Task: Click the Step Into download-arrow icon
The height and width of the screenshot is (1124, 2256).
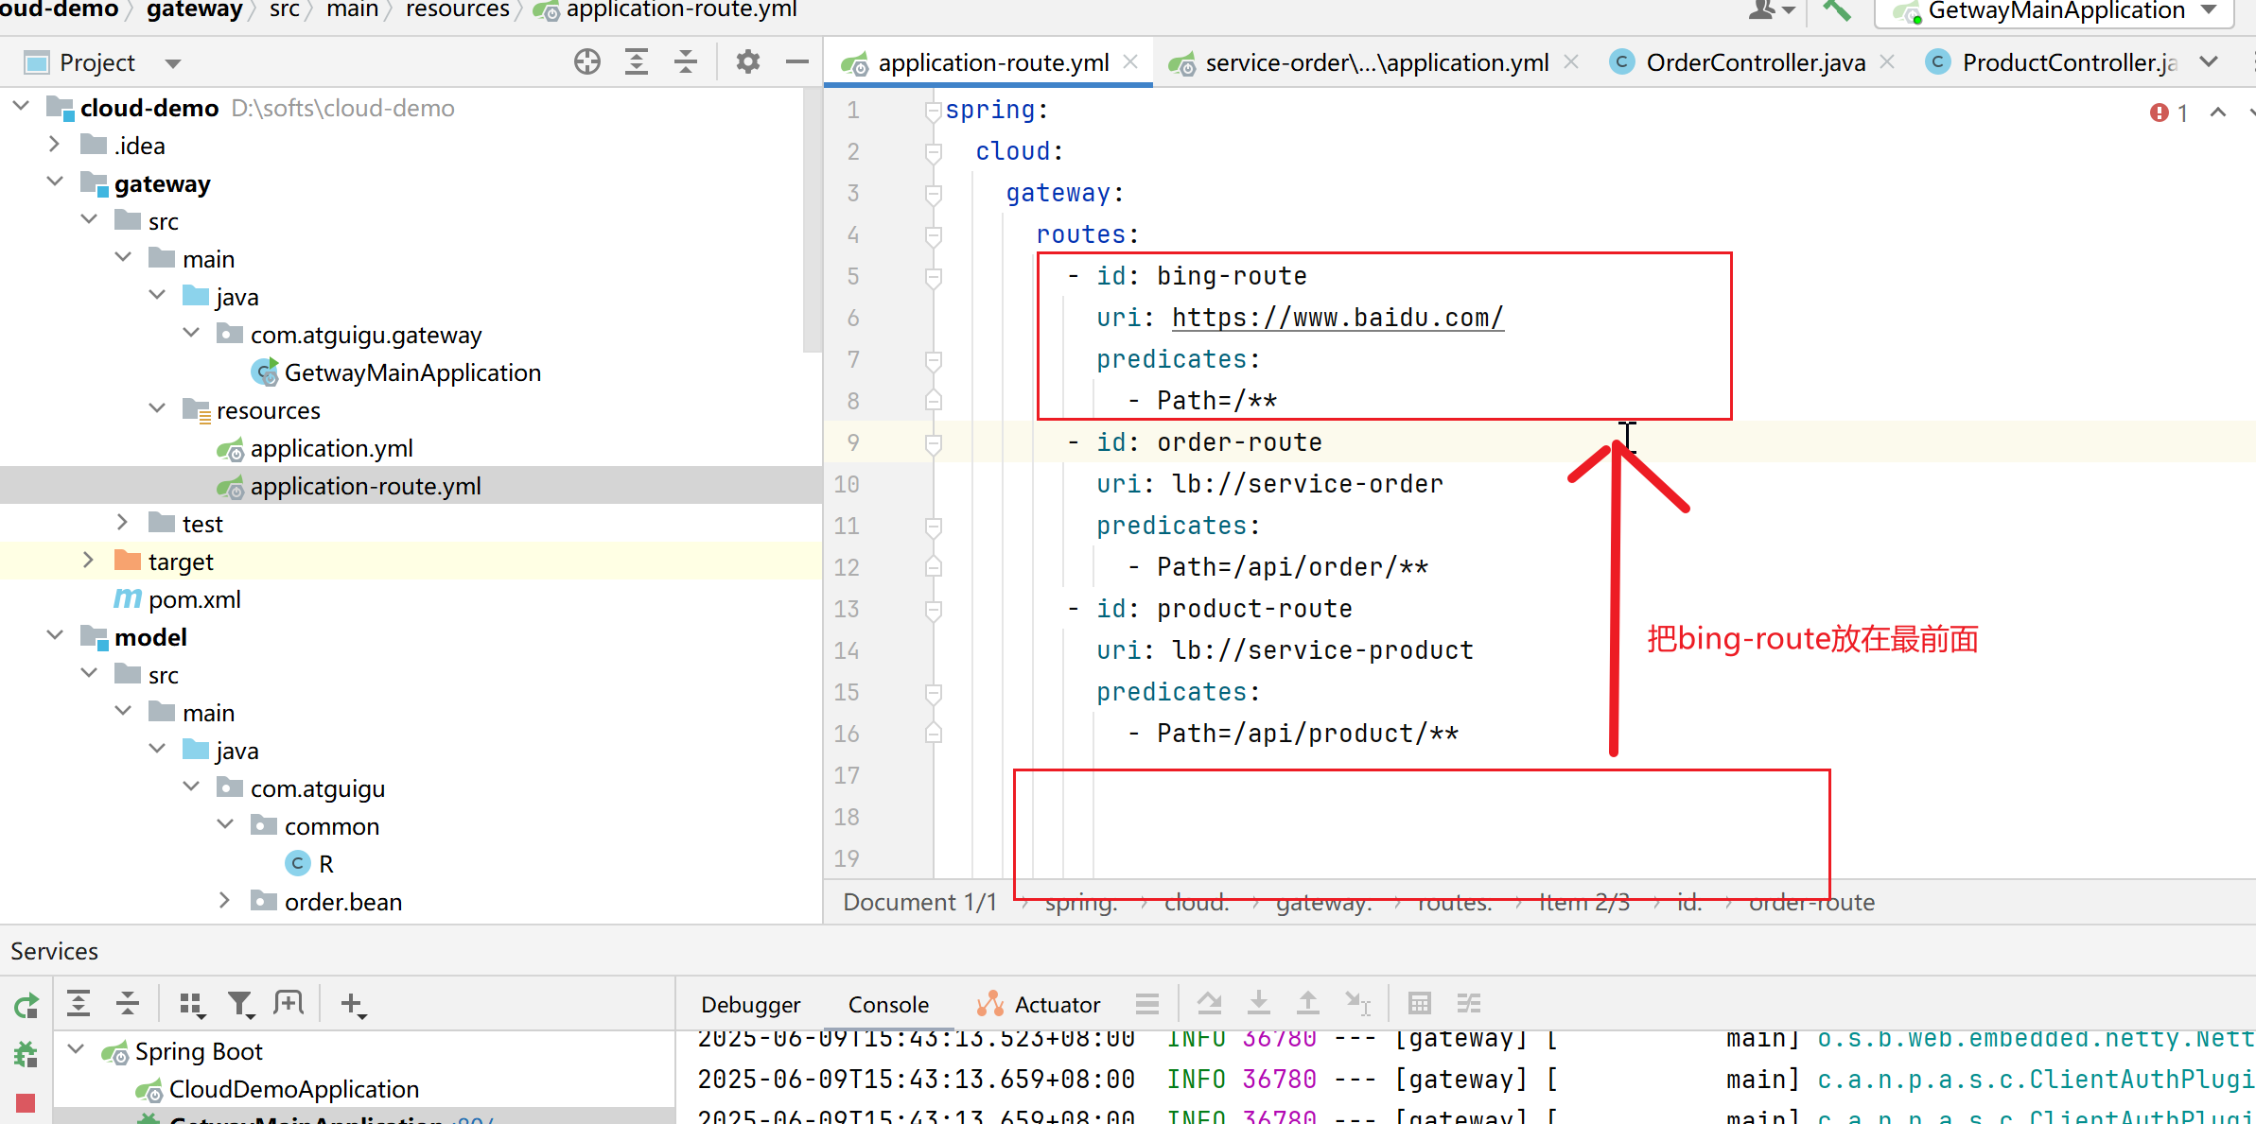Action: 1259,1004
